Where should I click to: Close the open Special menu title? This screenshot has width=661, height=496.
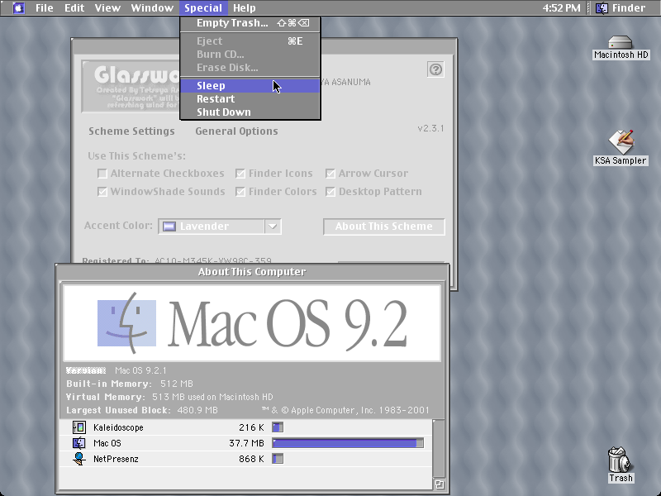[x=203, y=8]
